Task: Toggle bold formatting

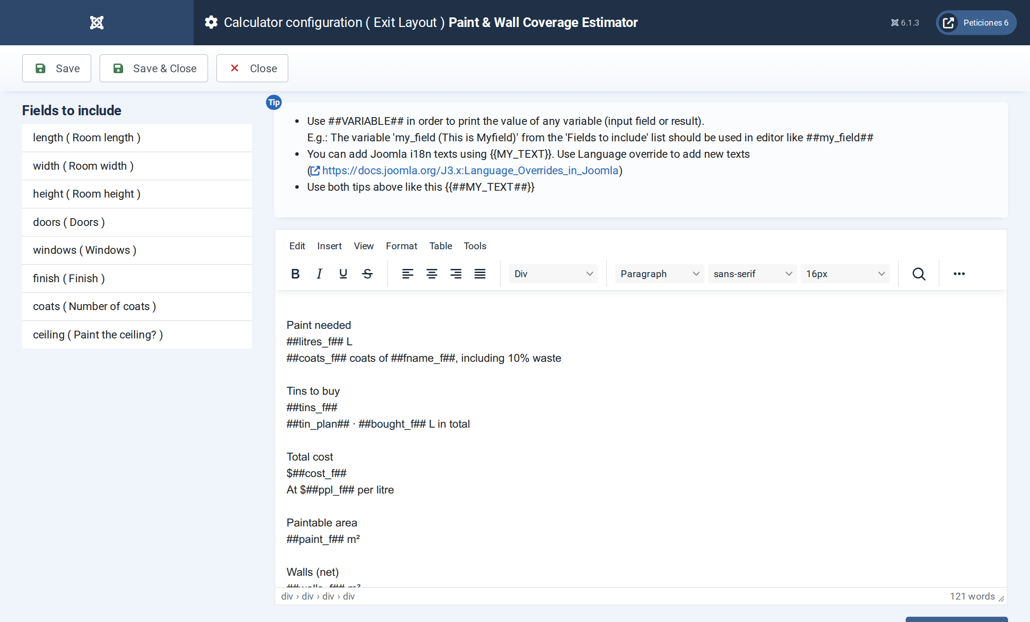Action: 295,274
